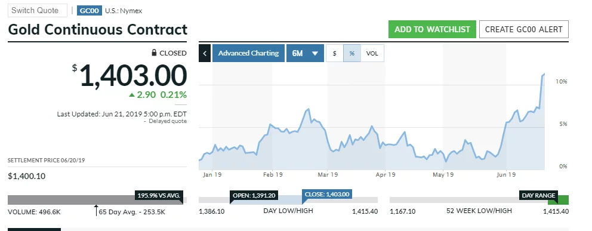Viewport: 592px width, 231px height.
Task: Click the OPEN: 1,391.20 marker
Action: tap(254, 196)
